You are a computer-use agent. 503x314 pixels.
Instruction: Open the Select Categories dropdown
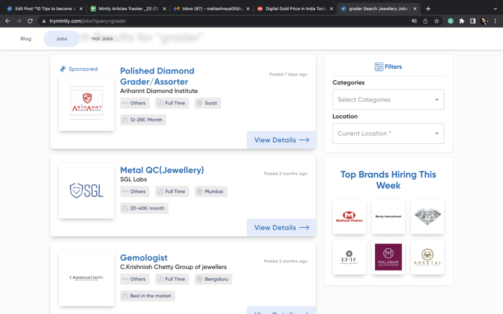point(388,100)
